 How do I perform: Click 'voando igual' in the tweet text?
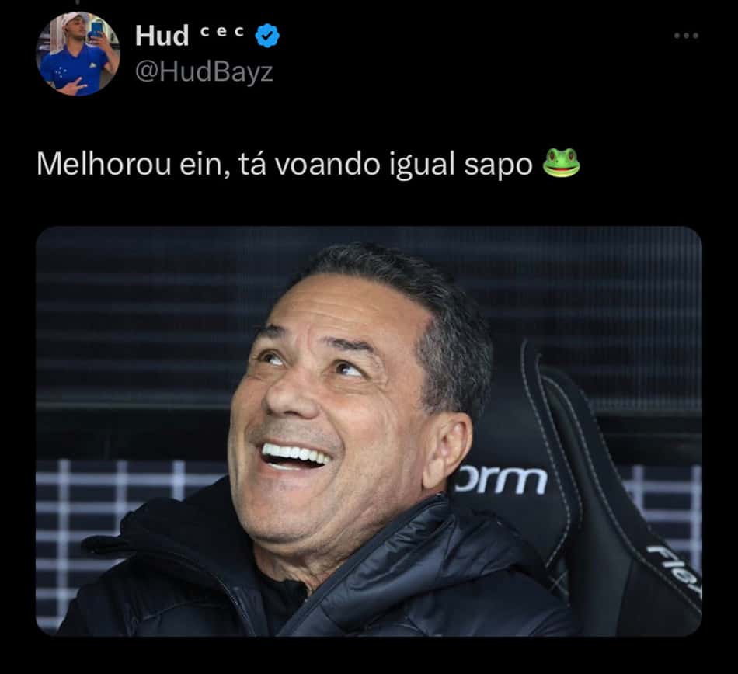click(364, 165)
